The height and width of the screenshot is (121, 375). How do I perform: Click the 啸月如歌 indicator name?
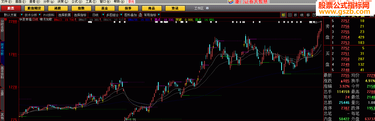[46, 19]
